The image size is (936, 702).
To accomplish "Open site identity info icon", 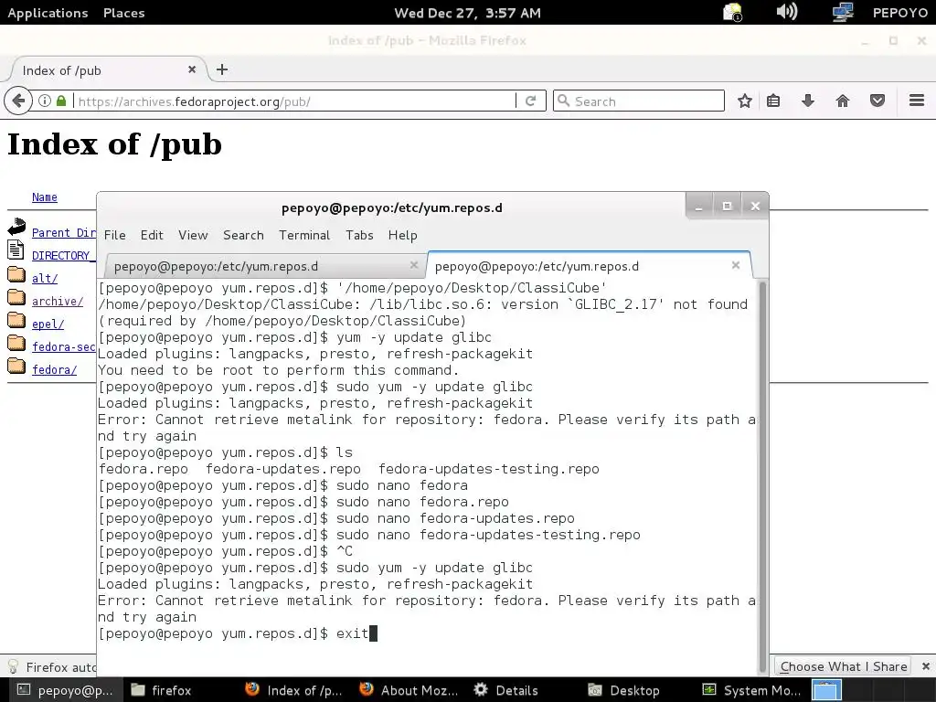I will click(45, 101).
